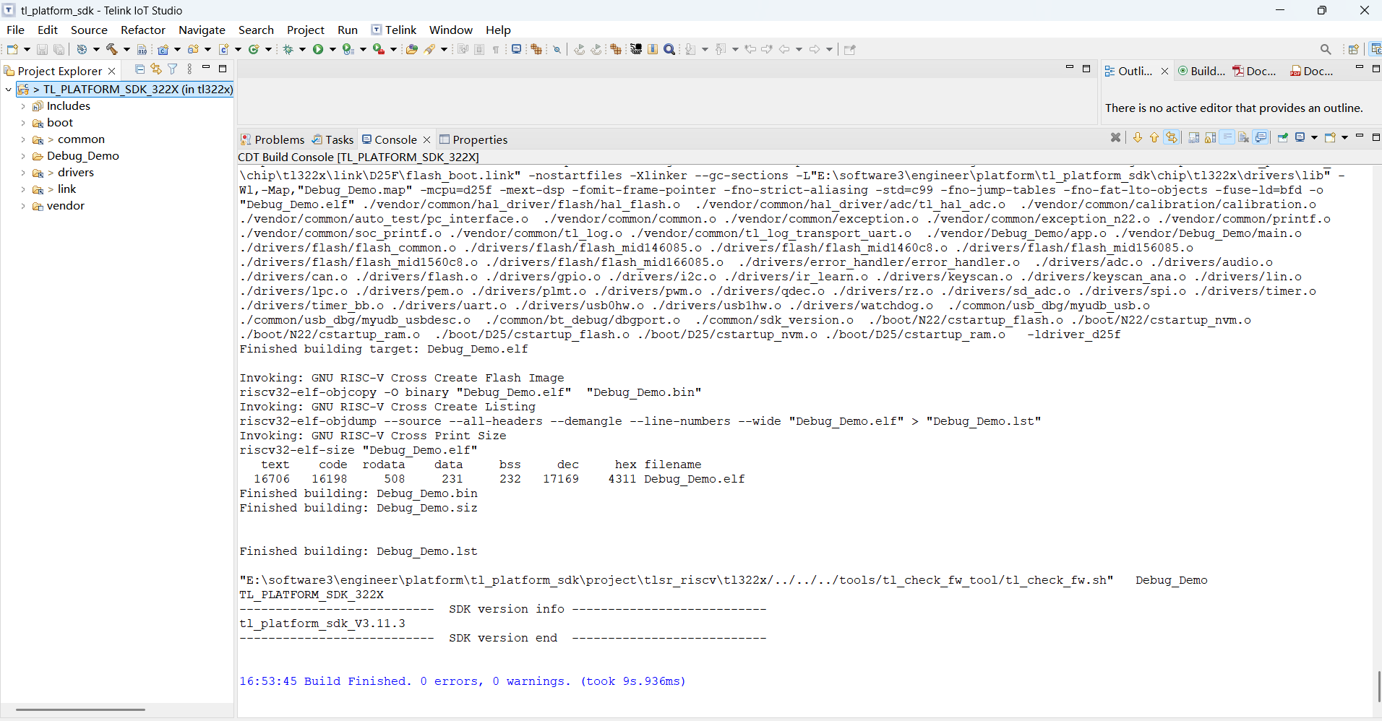This screenshot has height=721, width=1382.
Task: Click the Build hammer icon
Action: tap(112, 49)
